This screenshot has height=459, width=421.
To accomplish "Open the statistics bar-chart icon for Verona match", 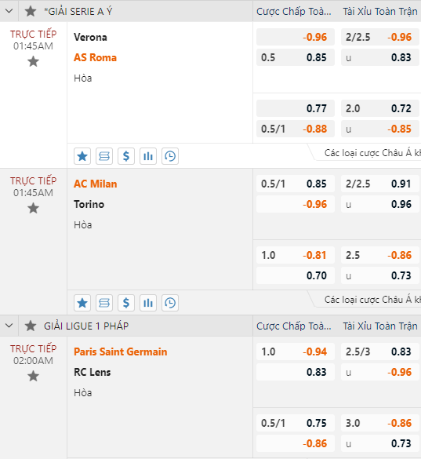I will [148, 156].
